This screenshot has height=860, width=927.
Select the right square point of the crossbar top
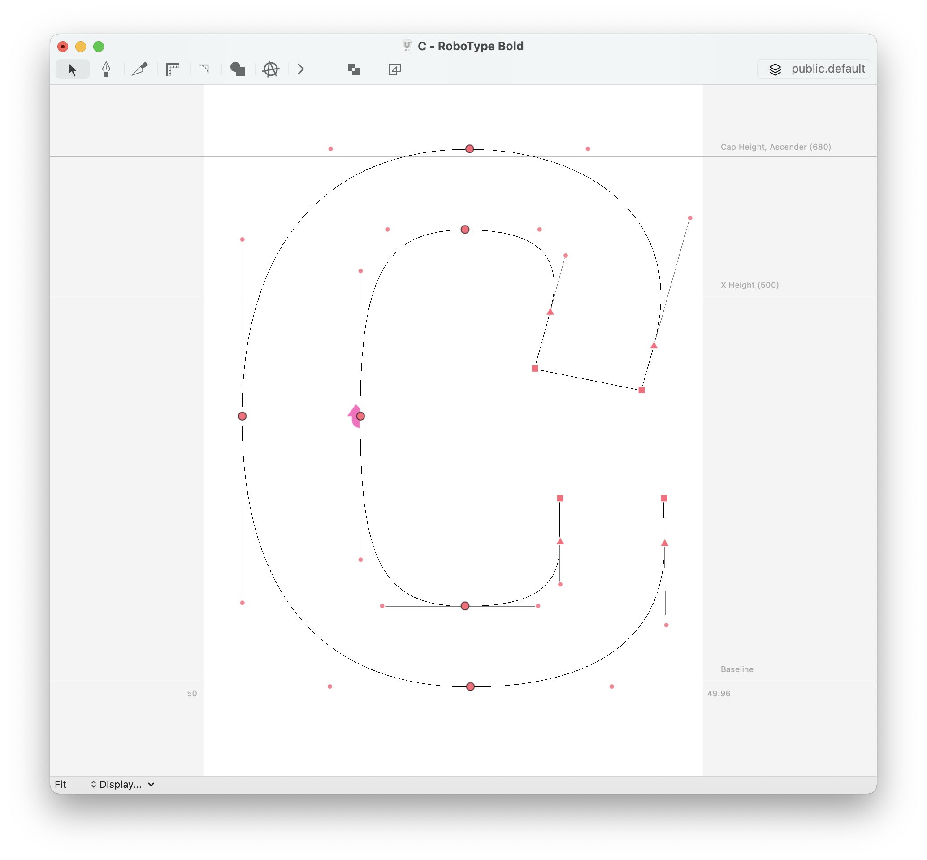(664, 499)
